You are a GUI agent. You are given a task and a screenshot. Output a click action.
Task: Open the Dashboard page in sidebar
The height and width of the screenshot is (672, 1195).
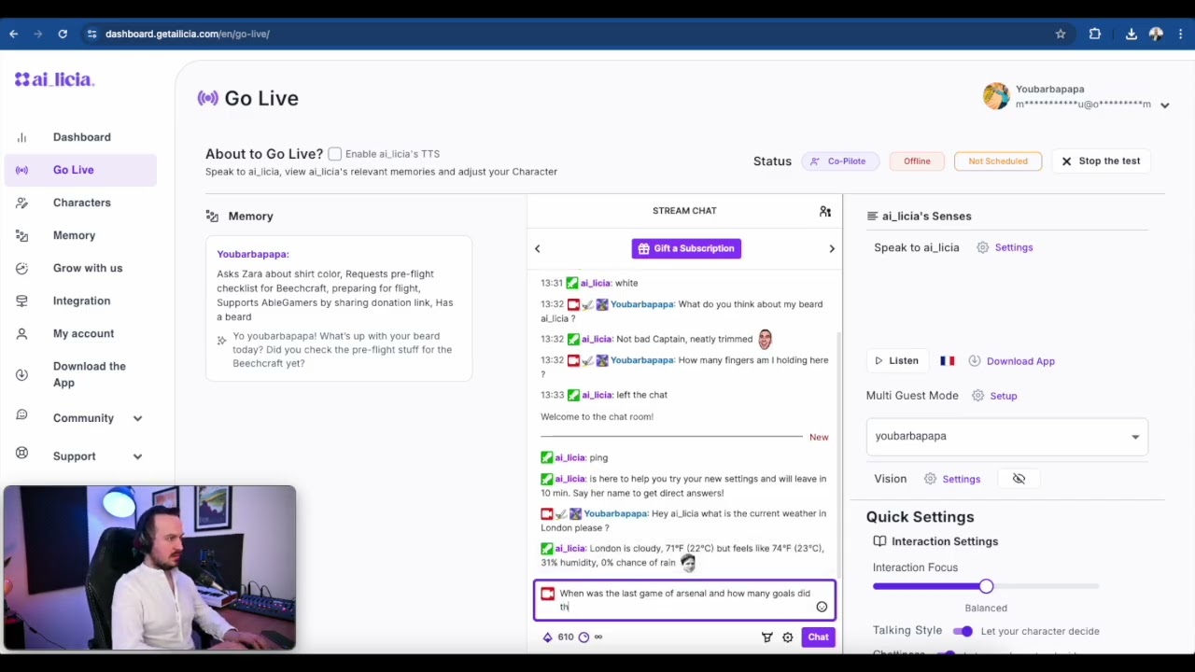pyautogui.click(x=81, y=137)
